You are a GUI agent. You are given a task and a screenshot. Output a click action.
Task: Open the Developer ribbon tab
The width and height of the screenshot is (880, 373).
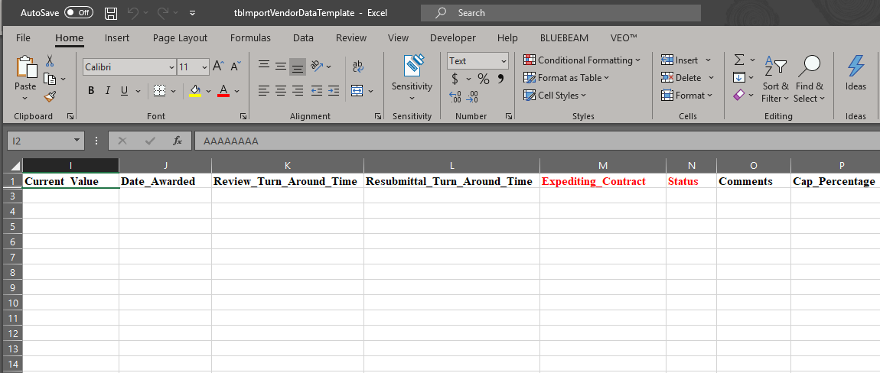point(452,37)
